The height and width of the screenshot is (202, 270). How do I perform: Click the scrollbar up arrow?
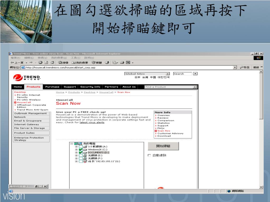pos(261,72)
